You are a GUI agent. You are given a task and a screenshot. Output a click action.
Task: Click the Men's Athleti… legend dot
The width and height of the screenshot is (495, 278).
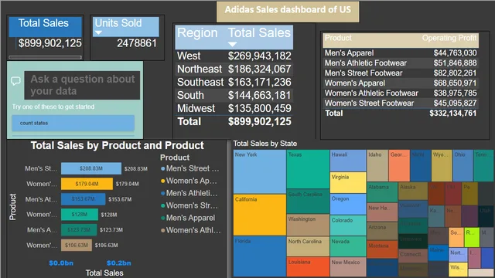[x=163, y=193]
